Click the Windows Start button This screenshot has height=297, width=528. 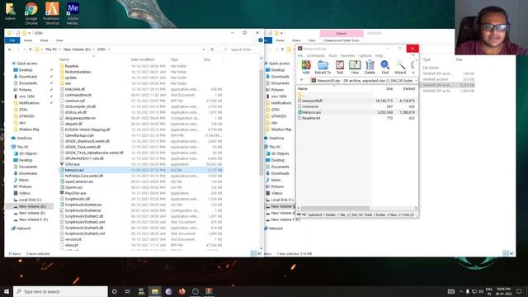click(7, 291)
